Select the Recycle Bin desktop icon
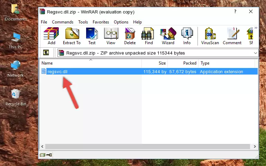 coord(16,97)
